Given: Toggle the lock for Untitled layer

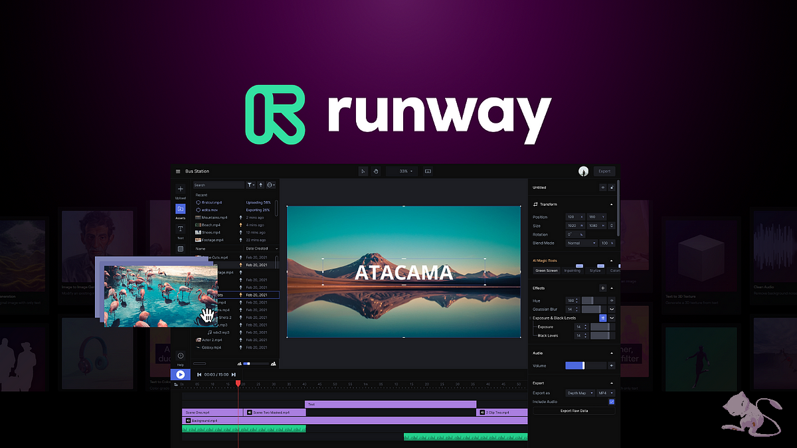Looking at the screenshot, I should [612, 188].
